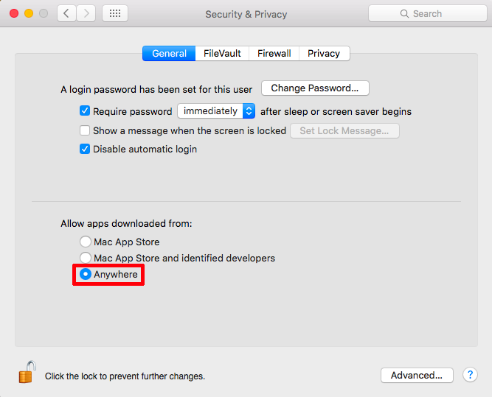Uncheck Require password checkbox
Screen dimensions: 492x397
coord(85,111)
